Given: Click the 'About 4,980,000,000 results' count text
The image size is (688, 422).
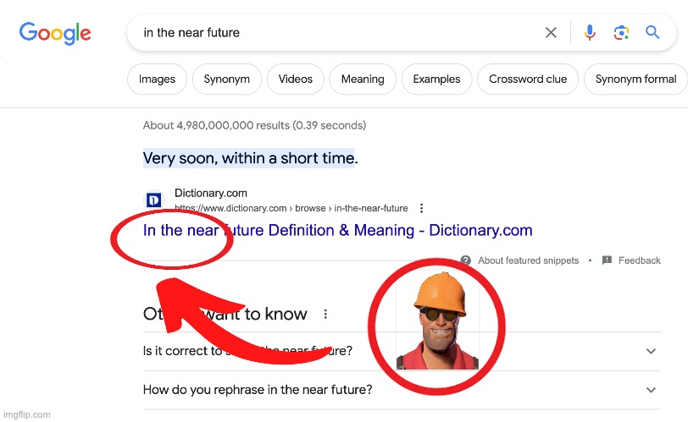Looking at the screenshot, I should pos(254,125).
